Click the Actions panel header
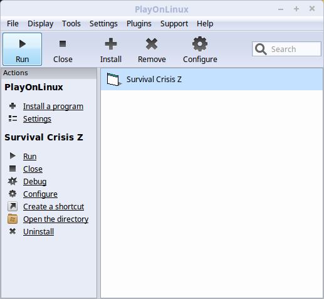The height and width of the screenshot is (299, 324). pyautogui.click(x=49, y=73)
